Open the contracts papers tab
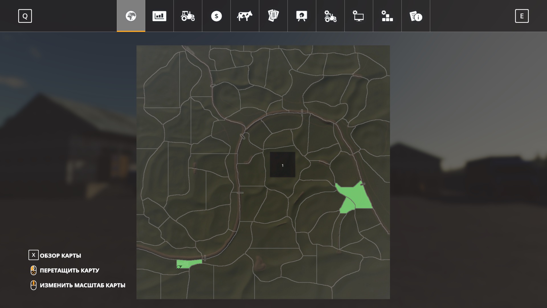547x308 pixels. [273, 16]
